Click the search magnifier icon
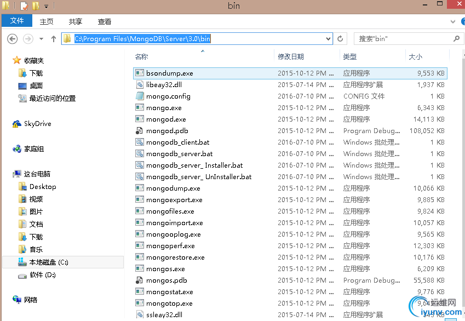The image size is (465, 321). (x=456, y=38)
